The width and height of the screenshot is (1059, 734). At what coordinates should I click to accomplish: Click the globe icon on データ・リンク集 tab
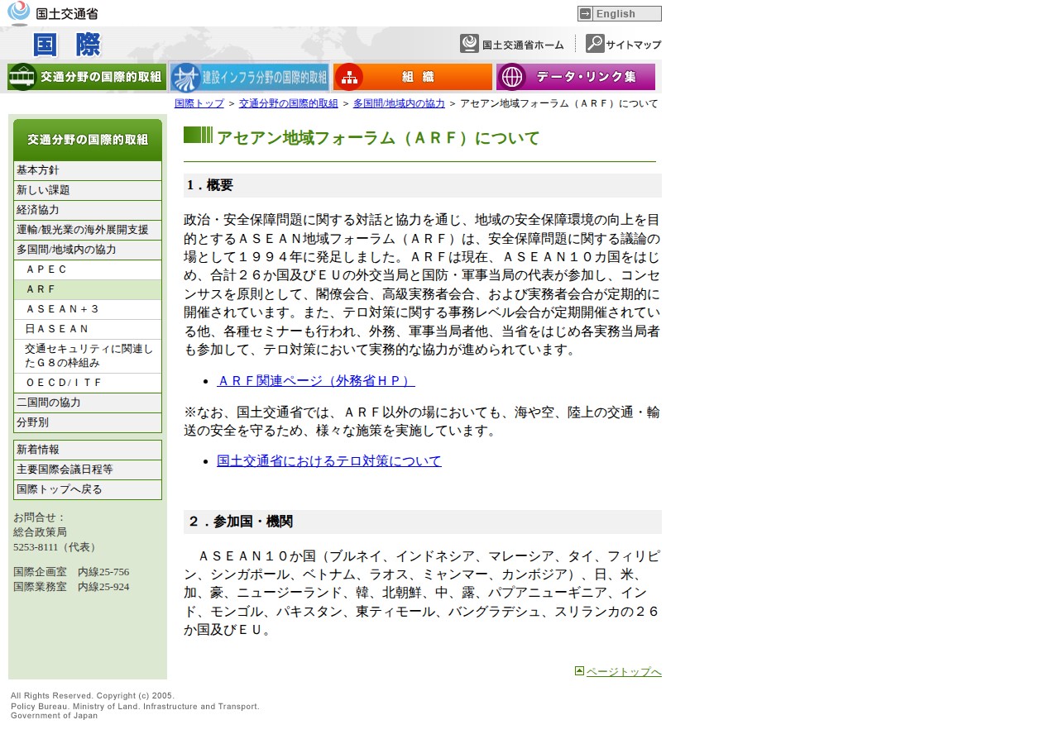512,77
